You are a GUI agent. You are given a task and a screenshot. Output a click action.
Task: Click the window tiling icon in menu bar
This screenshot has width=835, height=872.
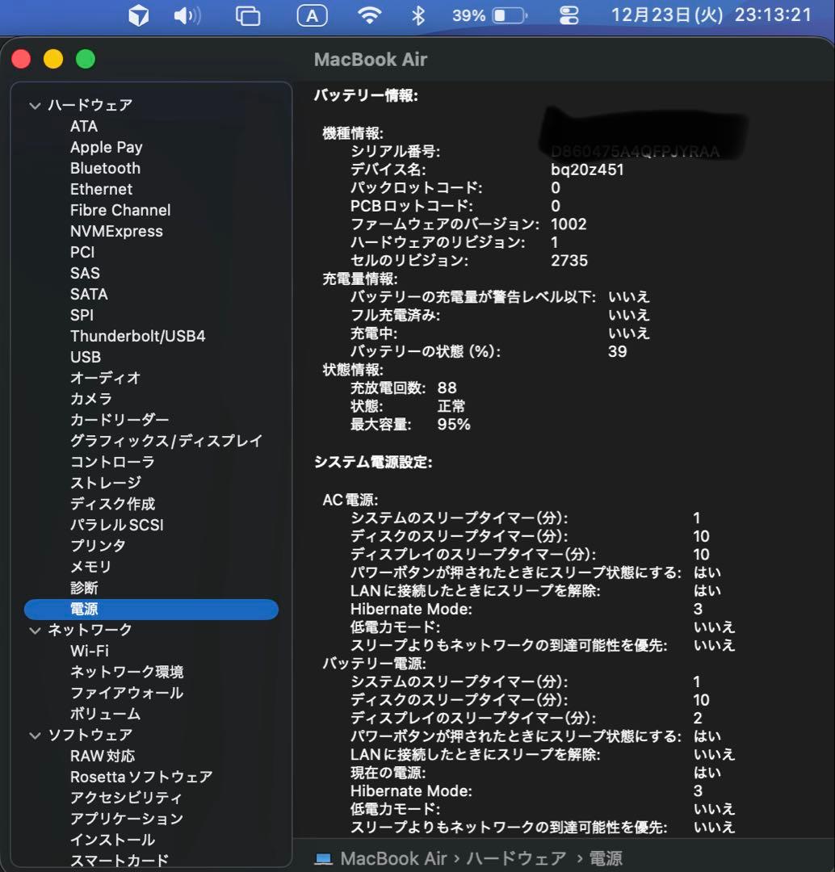pos(249,15)
